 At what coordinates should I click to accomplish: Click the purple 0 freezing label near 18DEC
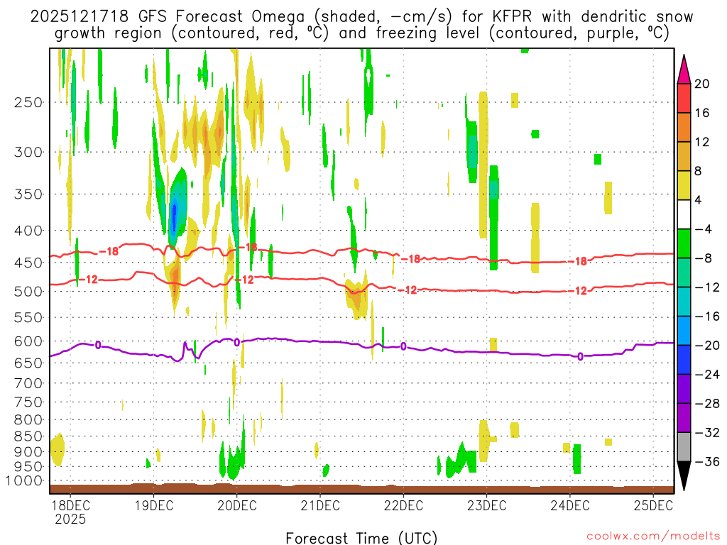pyautogui.click(x=98, y=345)
